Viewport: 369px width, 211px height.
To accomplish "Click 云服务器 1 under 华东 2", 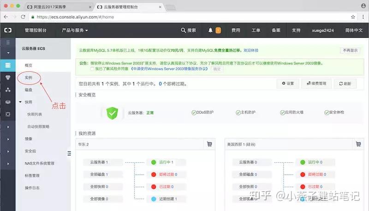I will coord(103,162).
